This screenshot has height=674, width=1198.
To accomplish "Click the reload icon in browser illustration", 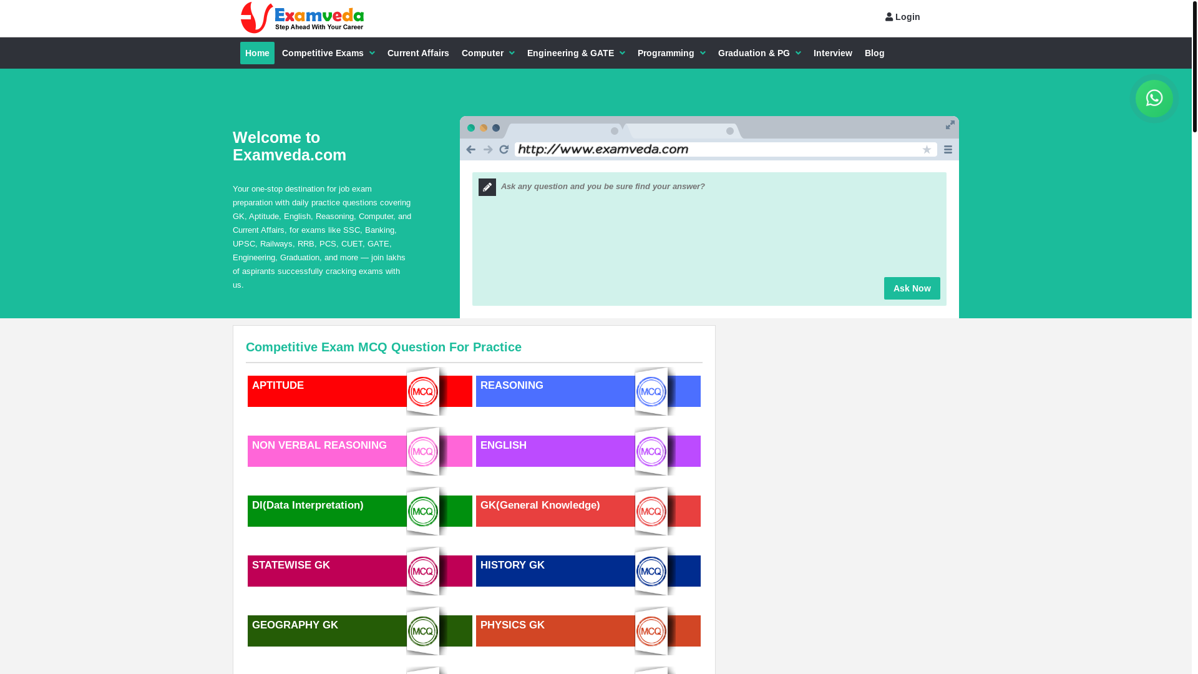I will click(x=504, y=149).
